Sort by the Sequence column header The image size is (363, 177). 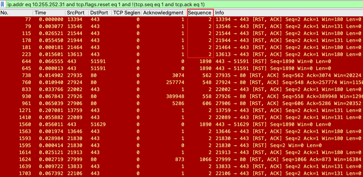pos(200,13)
